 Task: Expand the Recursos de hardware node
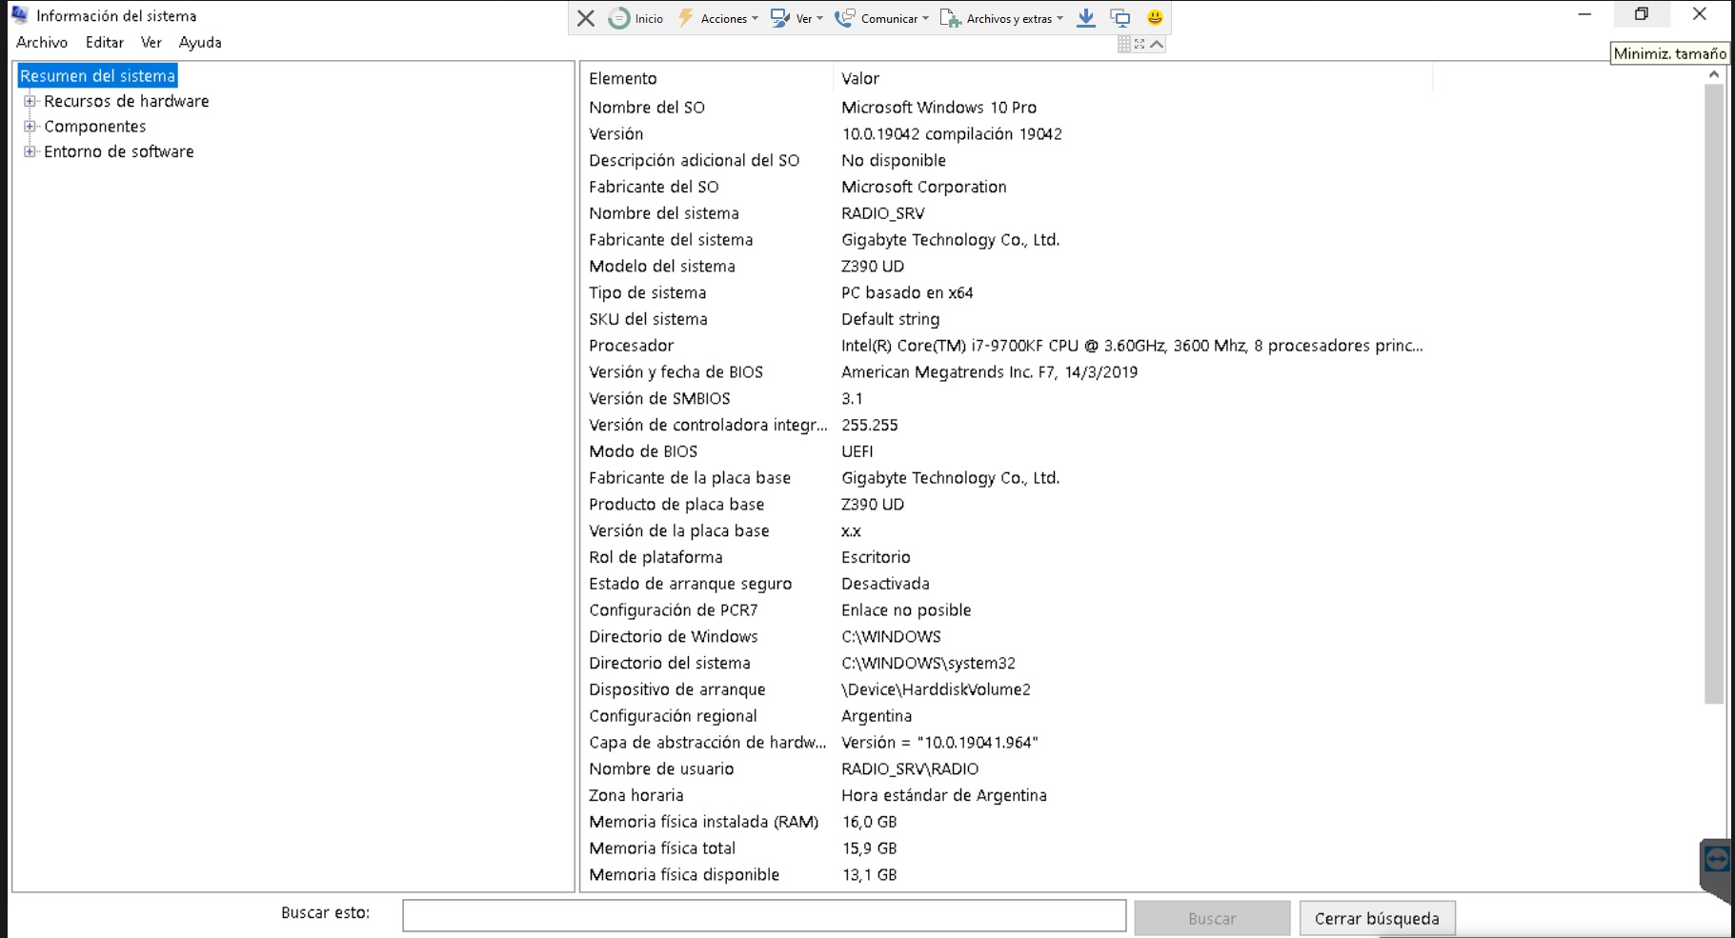pos(30,100)
